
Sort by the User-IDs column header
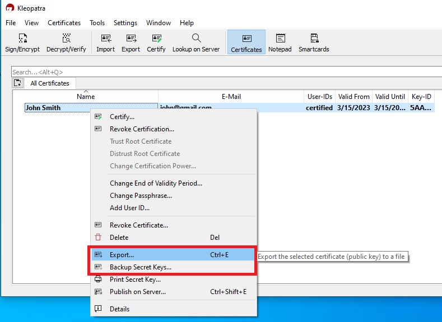[x=320, y=97]
